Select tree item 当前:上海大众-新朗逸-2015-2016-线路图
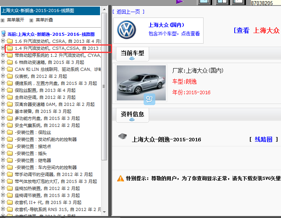 pyautogui.click(x=51, y=34)
